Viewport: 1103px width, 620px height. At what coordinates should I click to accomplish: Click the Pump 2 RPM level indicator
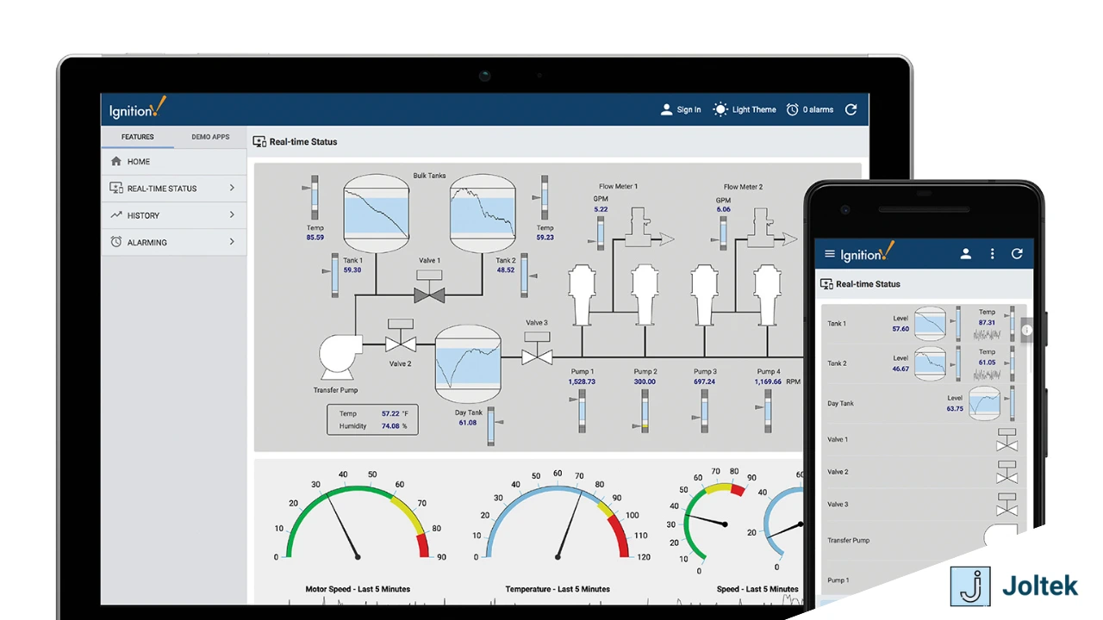pyautogui.click(x=644, y=412)
